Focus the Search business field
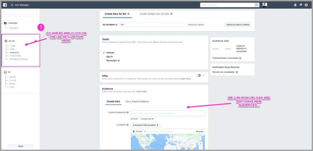This screenshot has height=151, width=313. (227, 5)
